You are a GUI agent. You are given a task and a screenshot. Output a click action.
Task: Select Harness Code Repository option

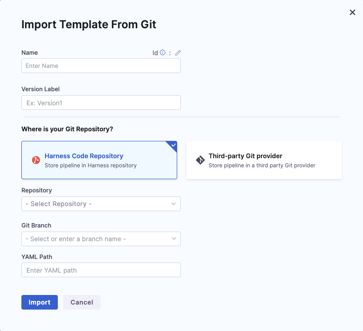pos(99,160)
